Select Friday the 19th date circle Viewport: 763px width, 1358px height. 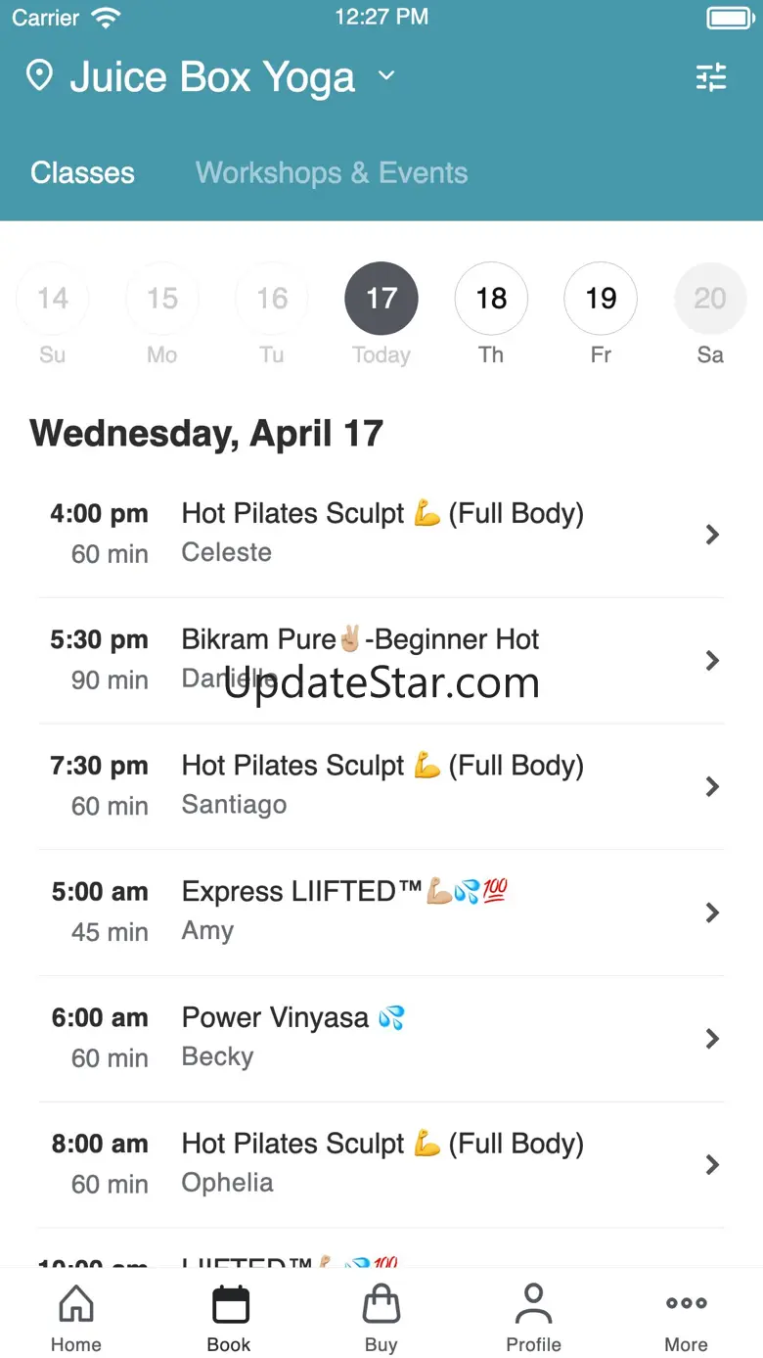pos(601,299)
